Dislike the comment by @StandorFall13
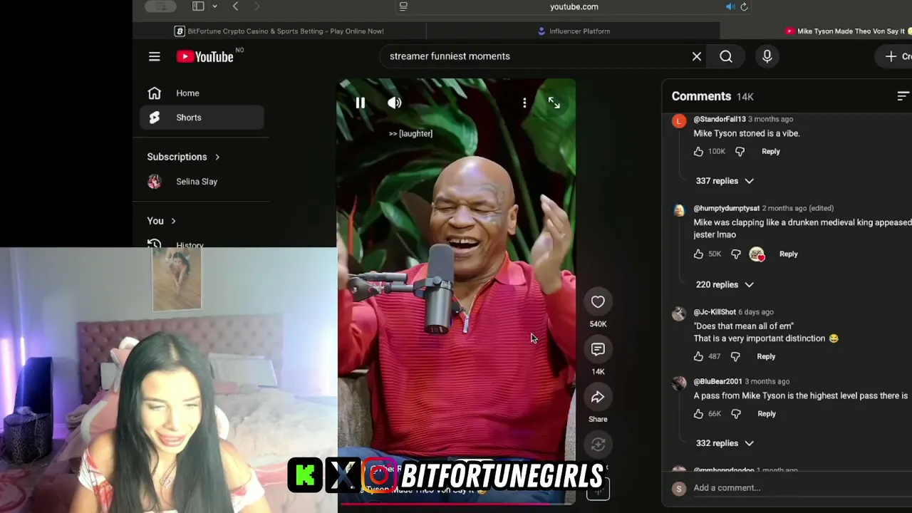The width and height of the screenshot is (912, 513). click(x=740, y=151)
